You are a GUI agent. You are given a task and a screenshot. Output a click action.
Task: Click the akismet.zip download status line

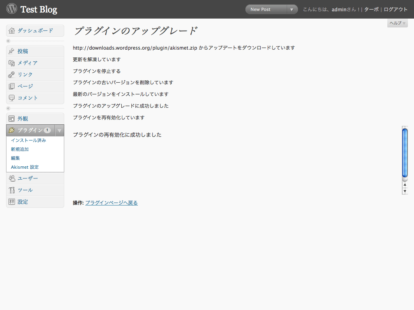tap(184, 48)
